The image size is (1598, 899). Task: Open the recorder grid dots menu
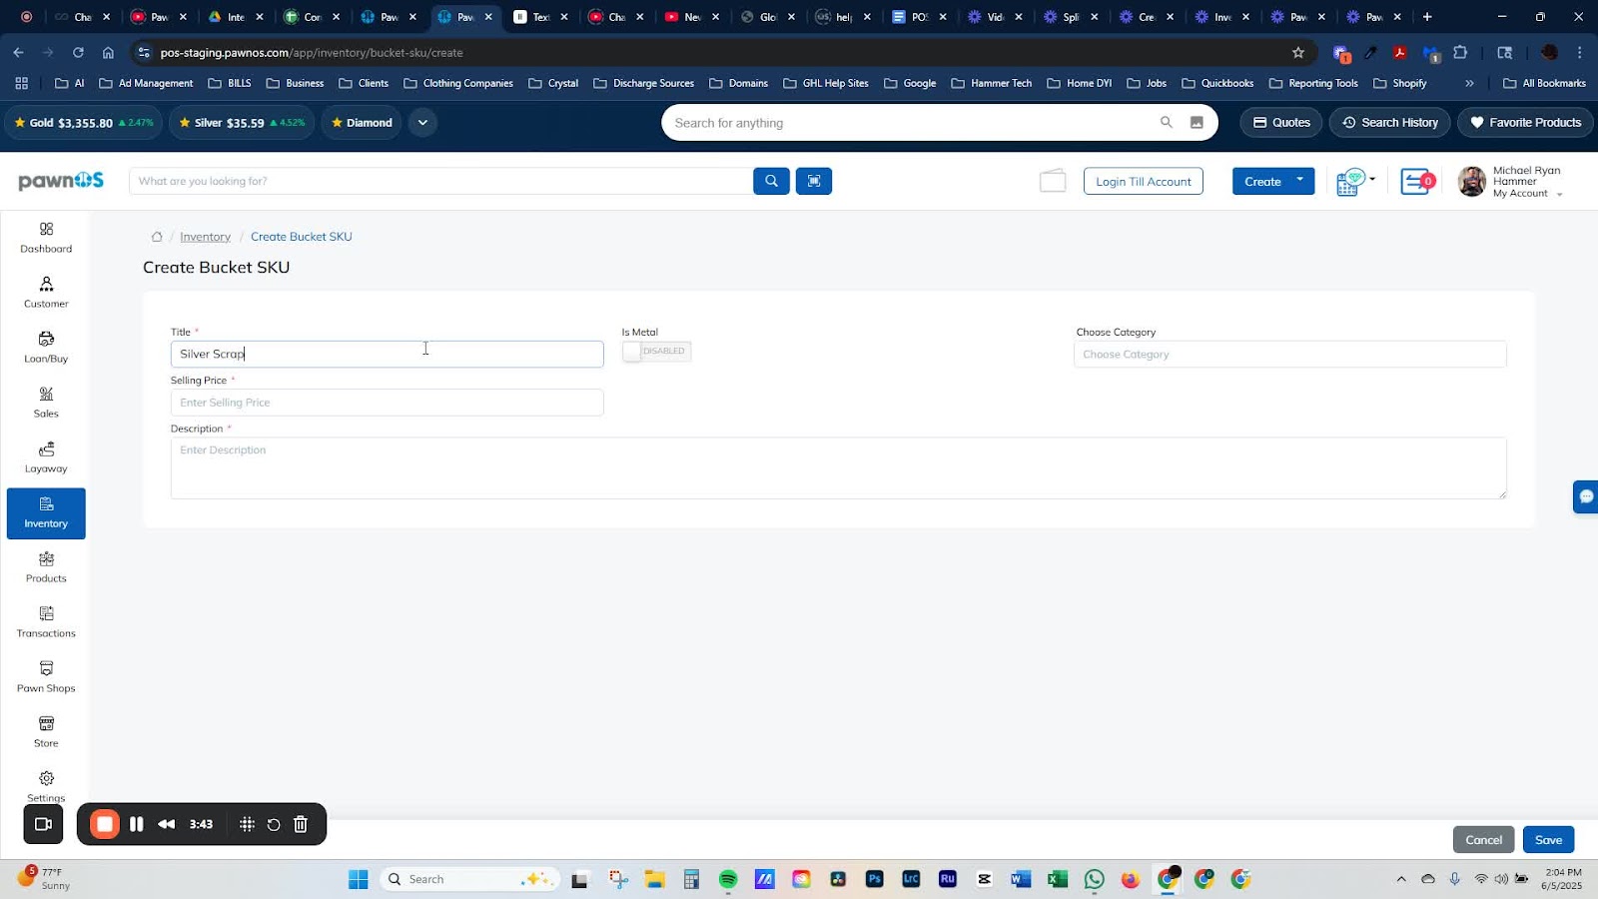[x=247, y=824]
